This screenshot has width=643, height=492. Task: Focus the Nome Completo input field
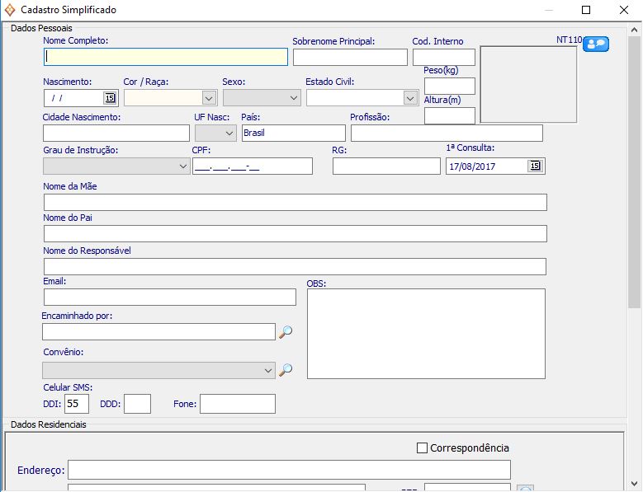pos(166,57)
